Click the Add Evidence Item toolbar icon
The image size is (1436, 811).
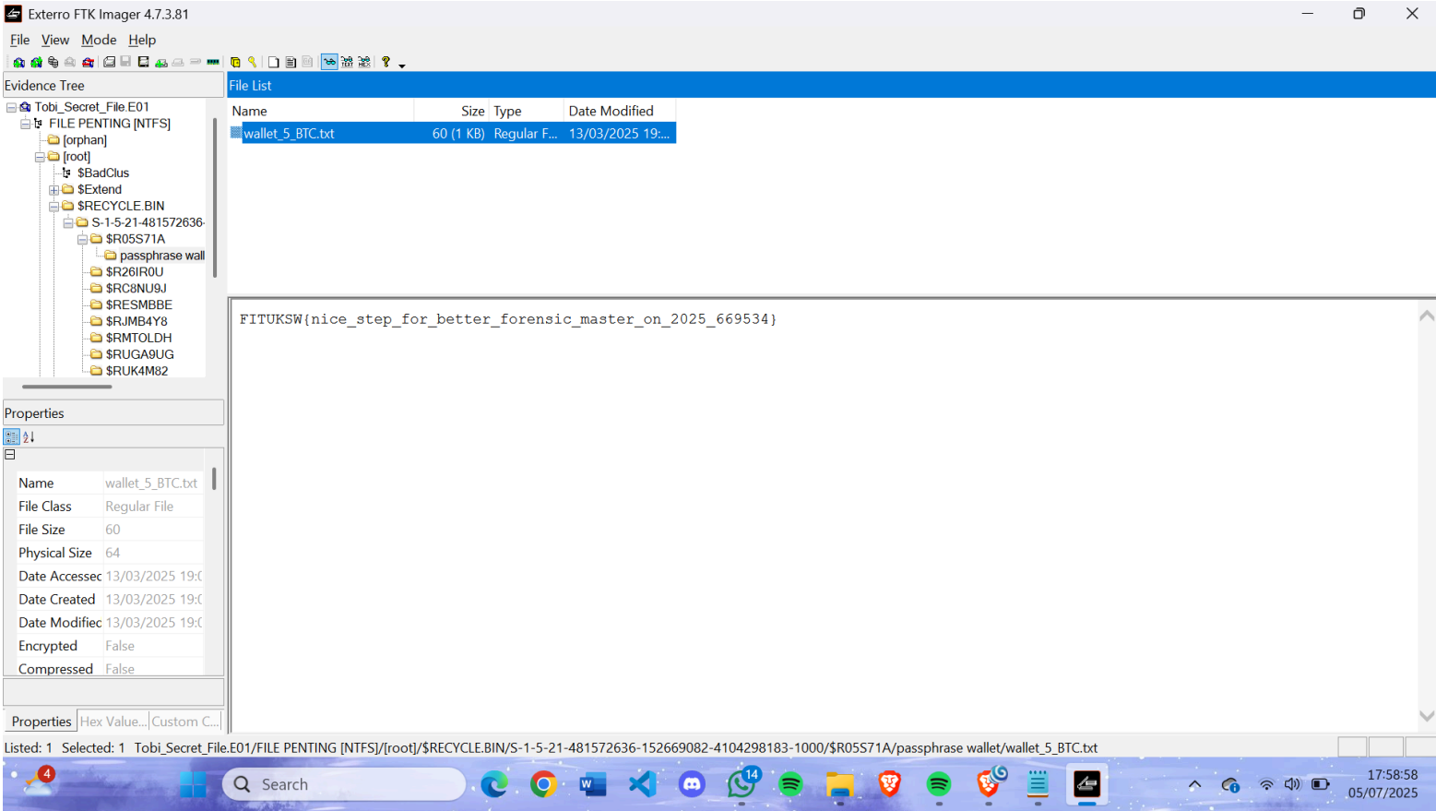pyautogui.click(x=18, y=63)
